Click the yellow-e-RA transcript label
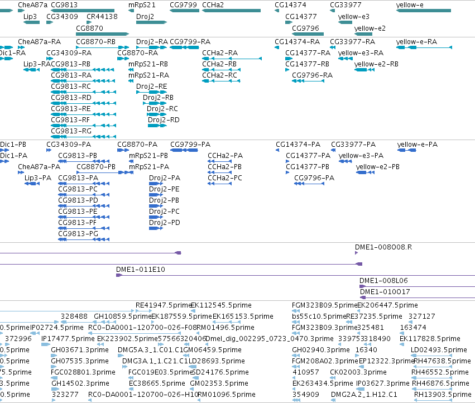 coord(416,41)
